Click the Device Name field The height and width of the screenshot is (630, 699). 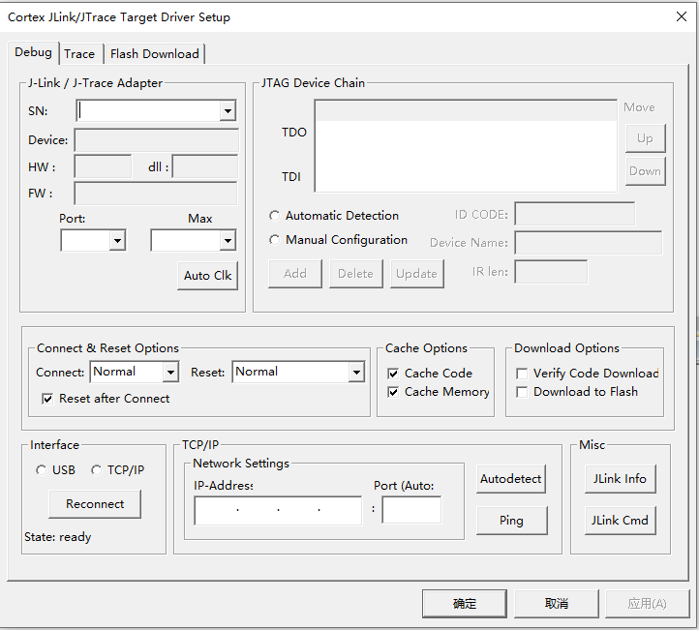[x=589, y=243]
